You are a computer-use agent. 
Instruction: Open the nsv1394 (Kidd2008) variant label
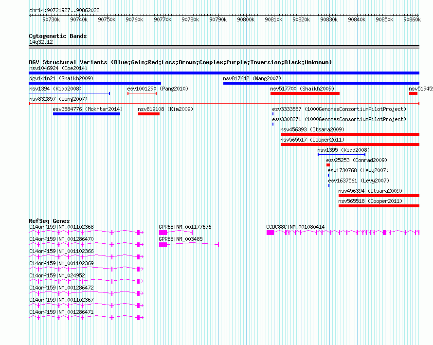(55, 89)
